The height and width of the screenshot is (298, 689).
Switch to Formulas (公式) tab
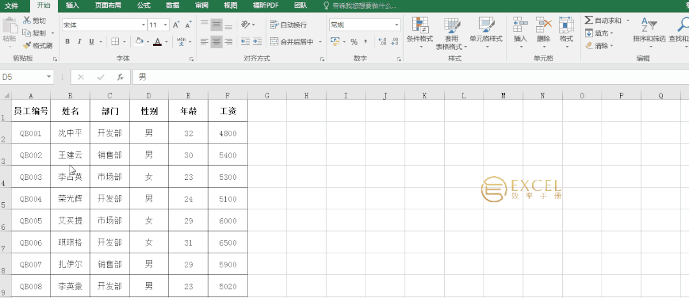(144, 6)
